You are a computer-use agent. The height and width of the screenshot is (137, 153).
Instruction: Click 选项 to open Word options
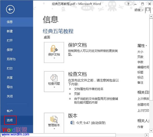(10, 120)
